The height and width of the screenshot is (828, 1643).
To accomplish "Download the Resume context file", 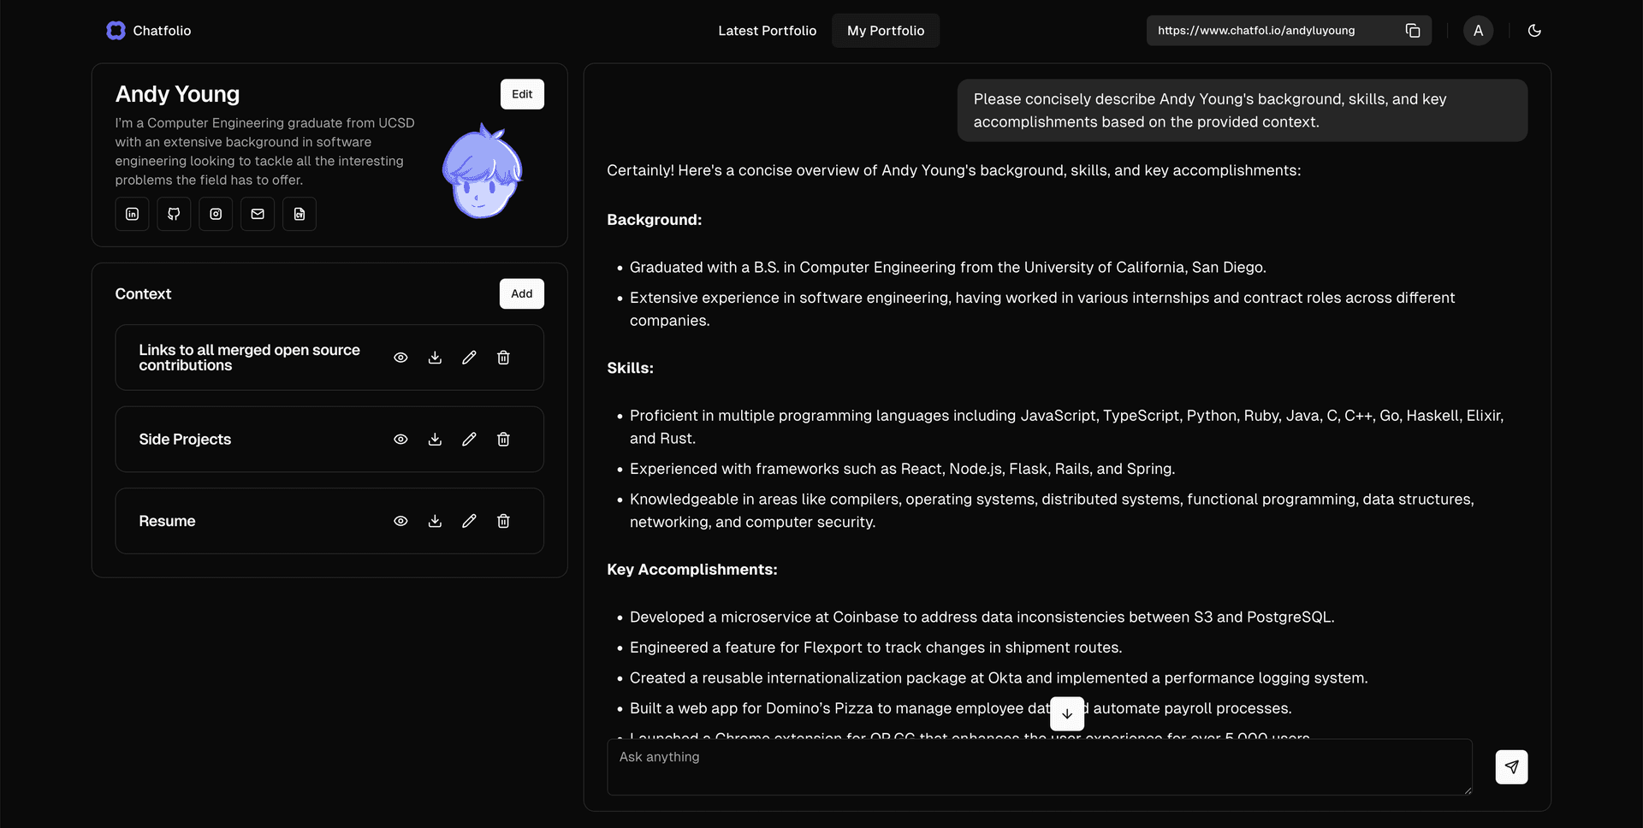I will coord(435,520).
